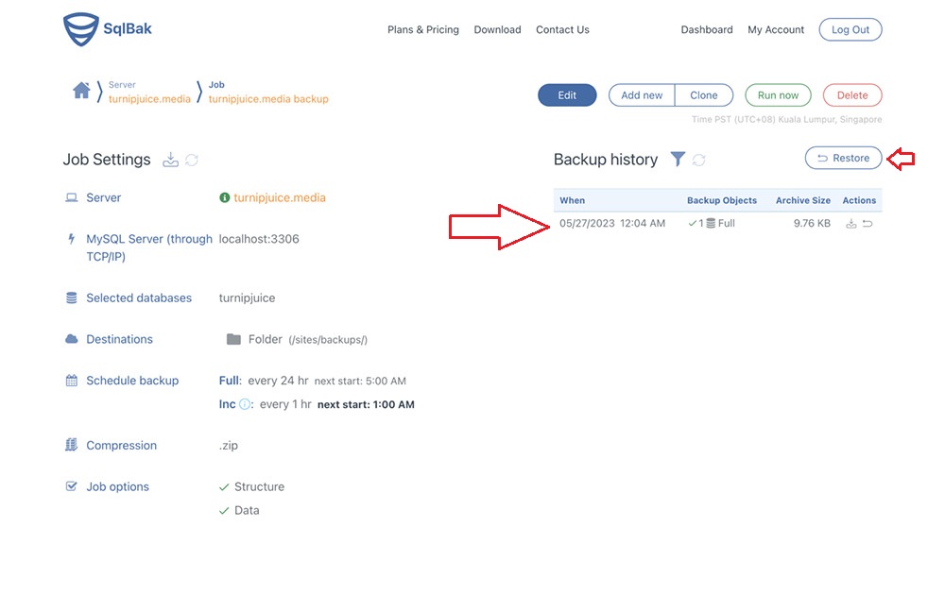Click lightning bolt icon beside MySQL Server
Viewport: 945px width, 612px height.
point(71,239)
